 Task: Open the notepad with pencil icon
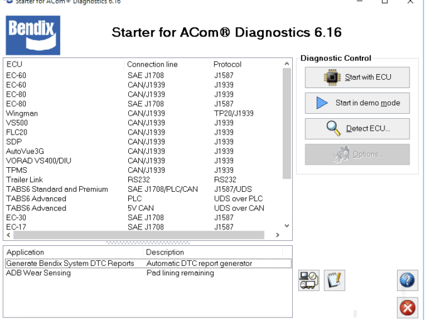[x=334, y=280]
